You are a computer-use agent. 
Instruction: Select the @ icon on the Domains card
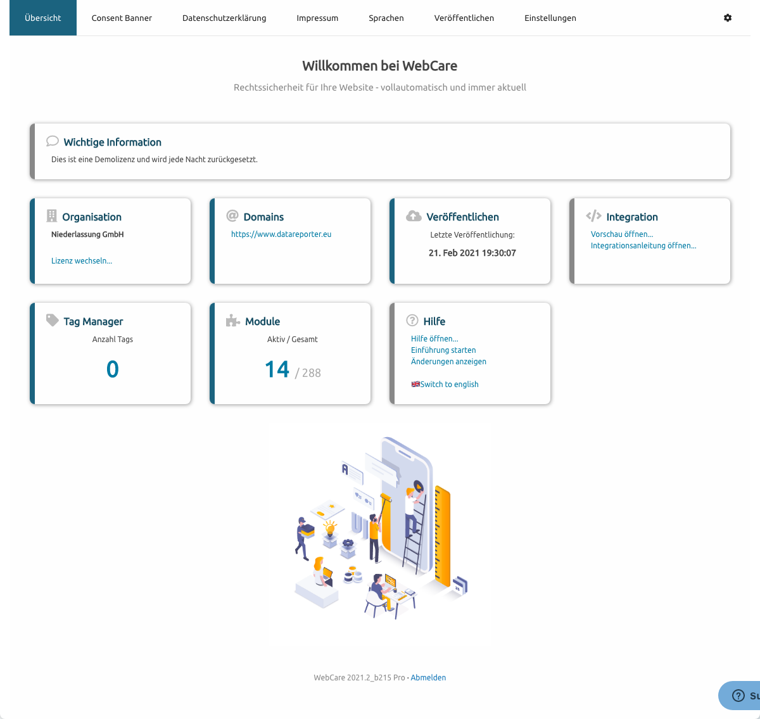232,215
